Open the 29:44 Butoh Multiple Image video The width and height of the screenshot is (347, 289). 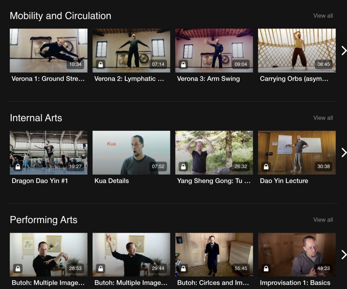point(131,254)
